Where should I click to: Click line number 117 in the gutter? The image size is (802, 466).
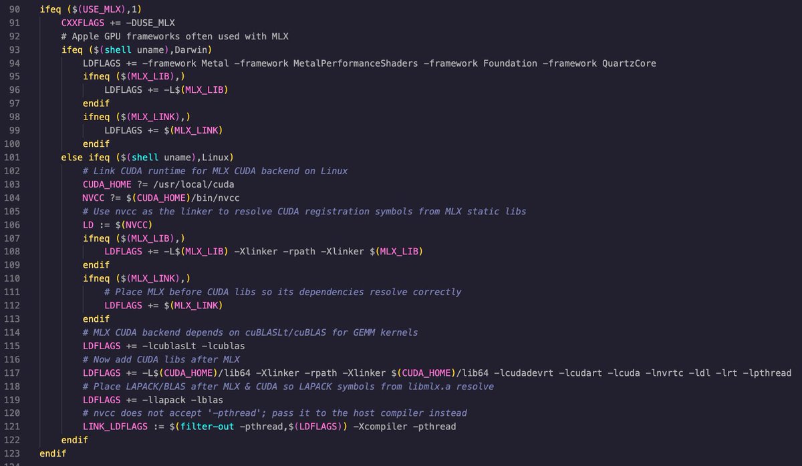[x=11, y=373]
